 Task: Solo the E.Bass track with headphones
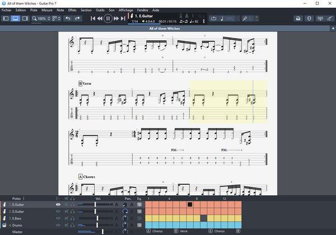72,218
